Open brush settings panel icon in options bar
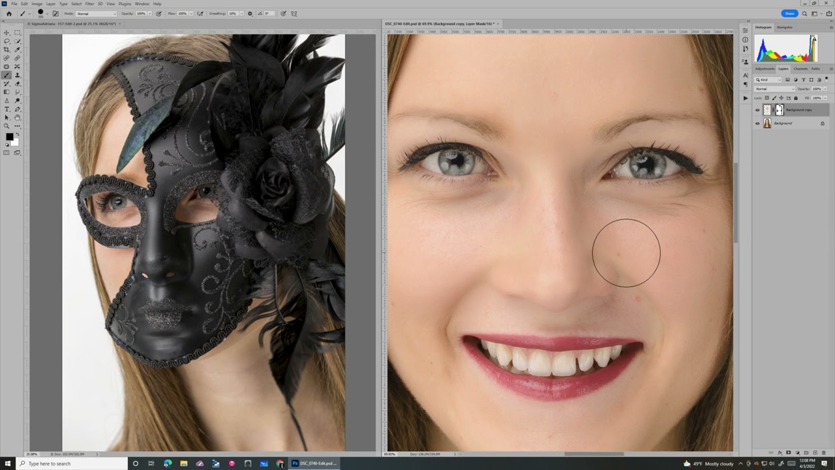Image resolution: width=835 pixels, height=470 pixels. 55,14
